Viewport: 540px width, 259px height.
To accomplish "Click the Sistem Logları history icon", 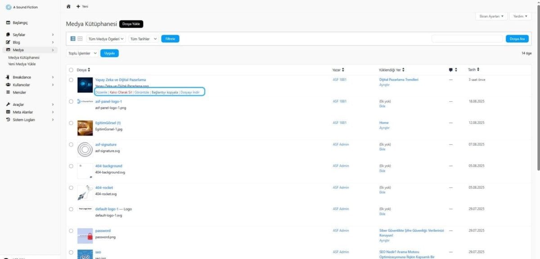I will point(8,120).
